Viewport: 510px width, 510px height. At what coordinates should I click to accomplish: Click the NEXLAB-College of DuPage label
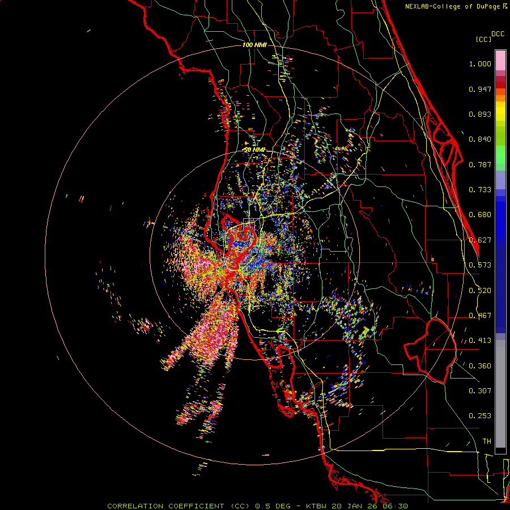pos(452,6)
